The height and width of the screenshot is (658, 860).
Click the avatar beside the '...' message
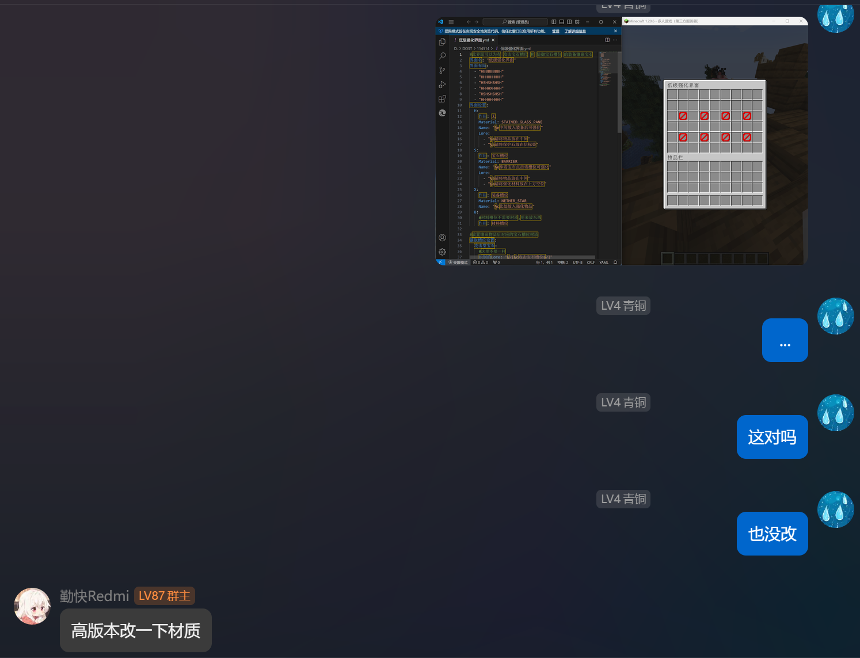click(x=836, y=316)
